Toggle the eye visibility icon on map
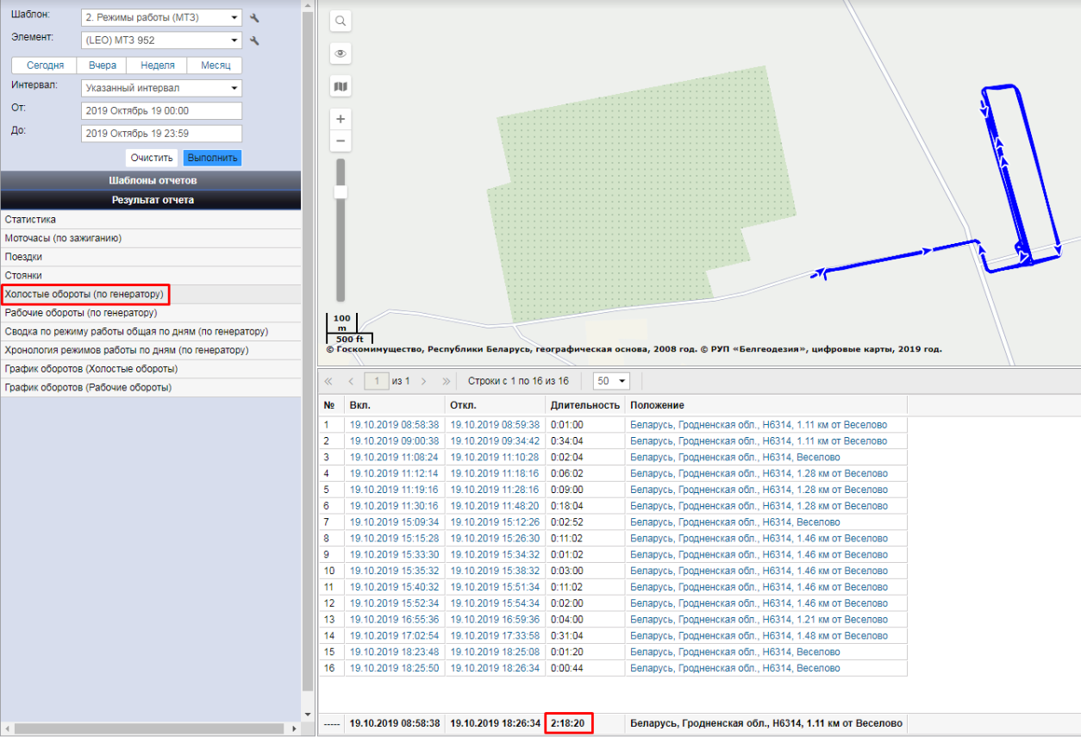 pyautogui.click(x=341, y=53)
